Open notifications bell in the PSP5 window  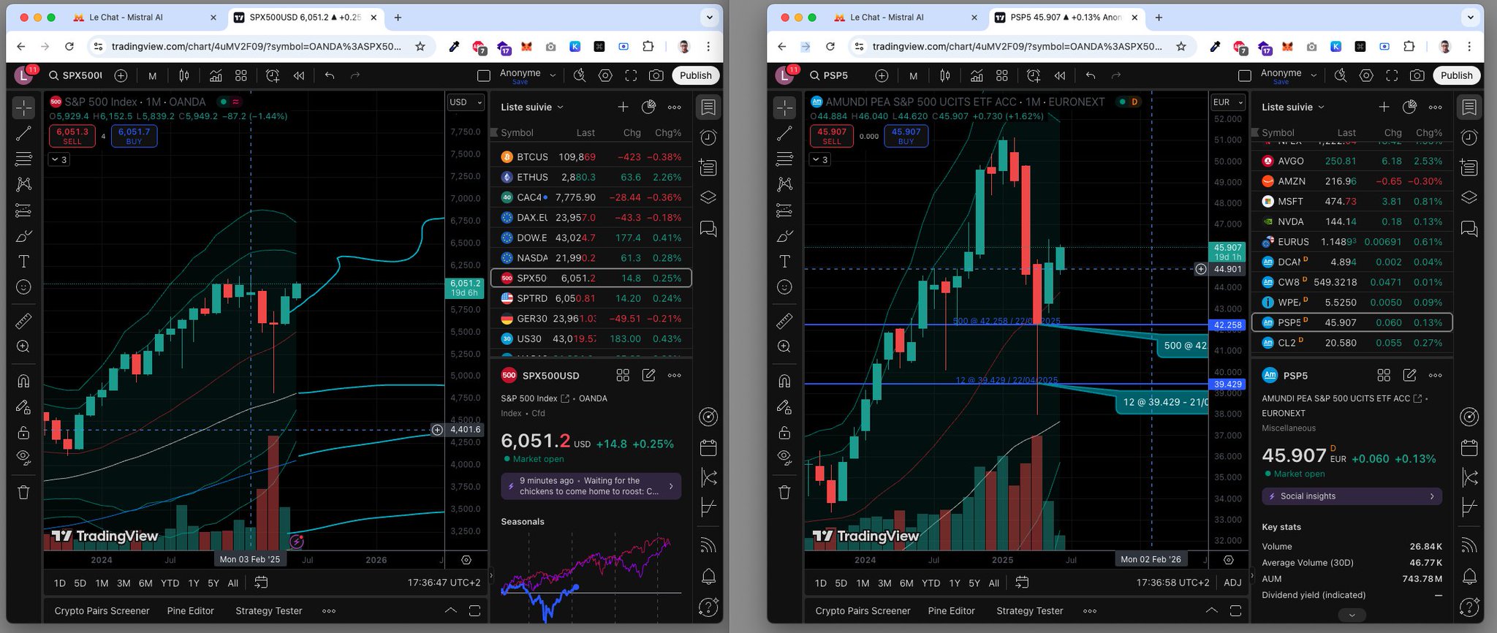point(1468,576)
